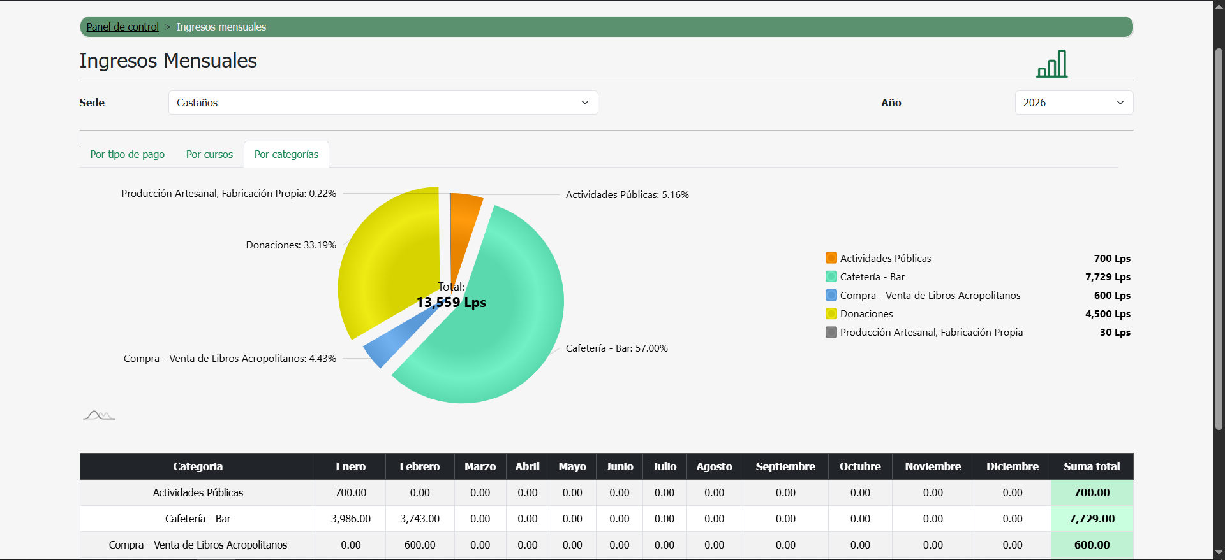Image resolution: width=1225 pixels, height=560 pixels.
Task: Toggle Actividades Públicas orange legend marker
Action: pyautogui.click(x=831, y=258)
